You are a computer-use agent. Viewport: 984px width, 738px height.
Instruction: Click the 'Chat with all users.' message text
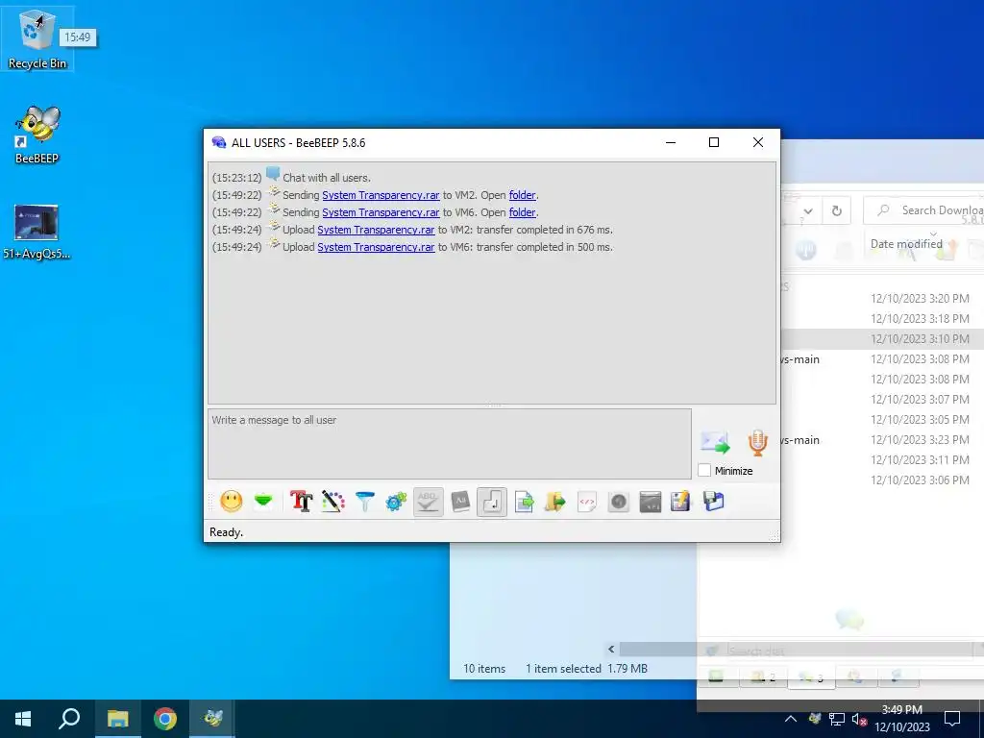[327, 178]
